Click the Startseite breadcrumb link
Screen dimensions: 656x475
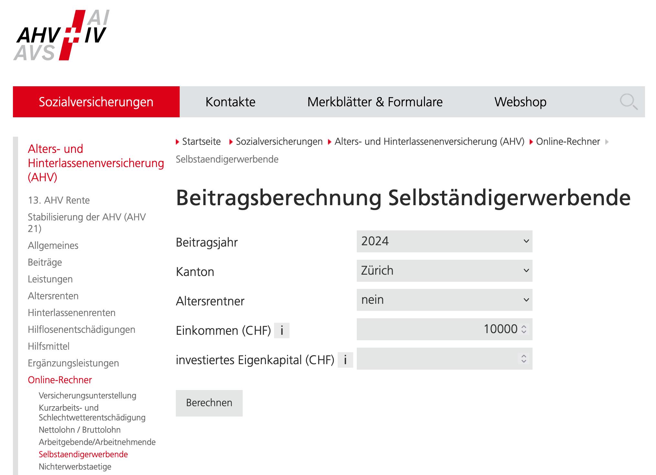pyautogui.click(x=201, y=142)
